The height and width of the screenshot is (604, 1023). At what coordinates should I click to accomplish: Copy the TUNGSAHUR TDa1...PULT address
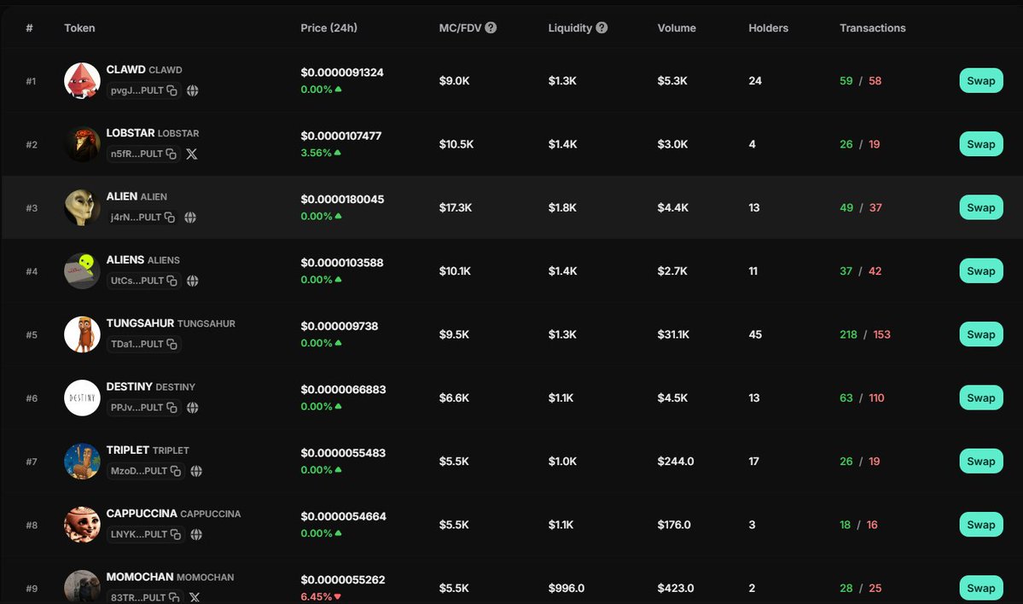(171, 344)
